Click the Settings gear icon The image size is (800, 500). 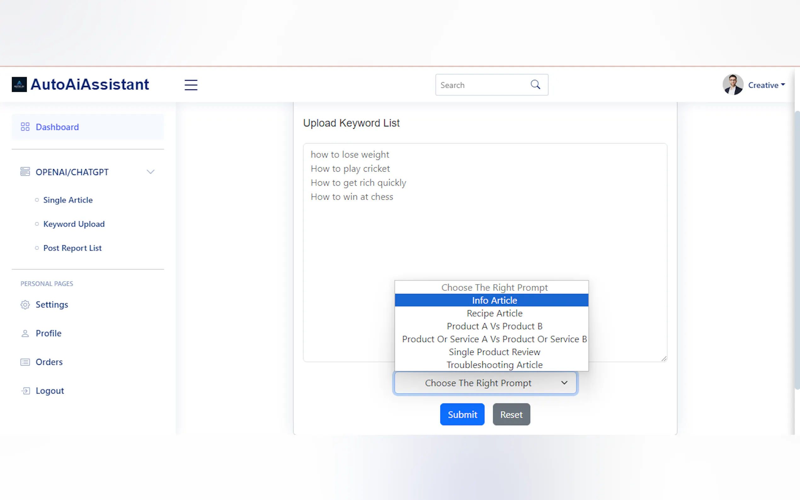25,304
